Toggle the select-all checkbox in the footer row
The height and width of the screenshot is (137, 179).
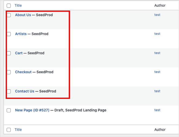click(9, 130)
